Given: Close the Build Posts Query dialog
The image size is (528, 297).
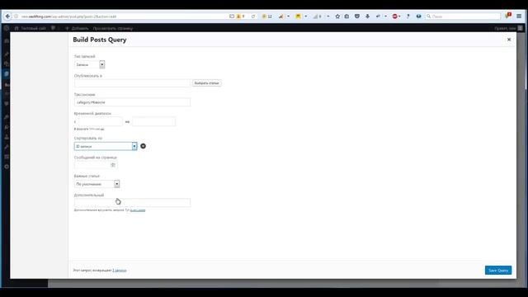Looking at the screenshot, I should 509,40.
